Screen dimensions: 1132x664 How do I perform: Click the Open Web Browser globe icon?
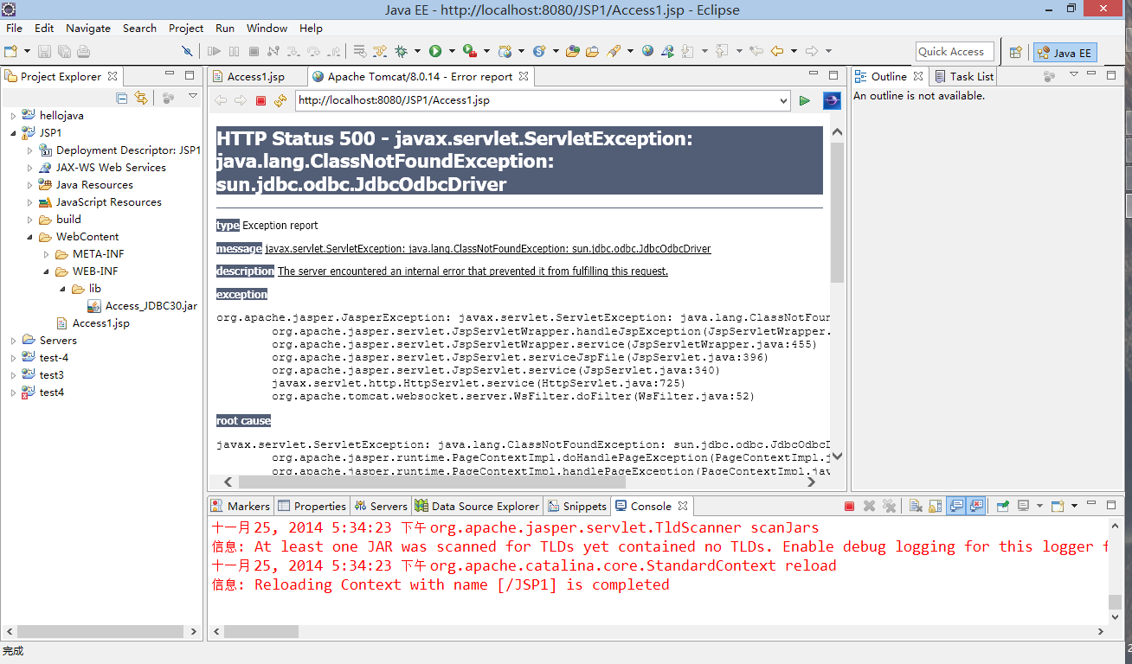point(647,51)
